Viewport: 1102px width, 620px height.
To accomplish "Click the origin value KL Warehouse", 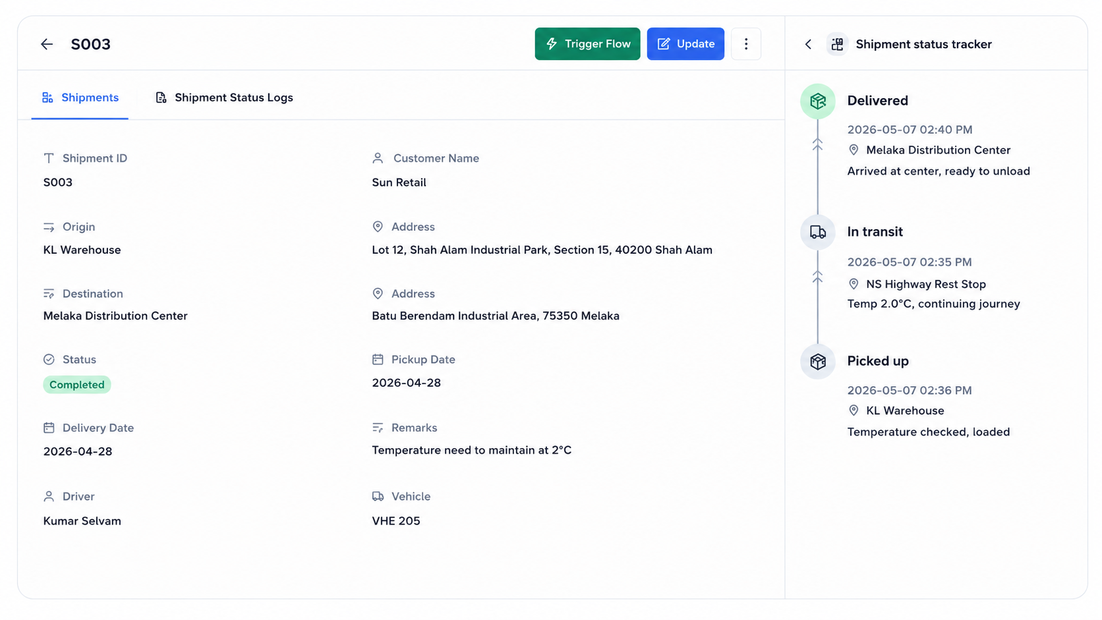I will 82,250.
